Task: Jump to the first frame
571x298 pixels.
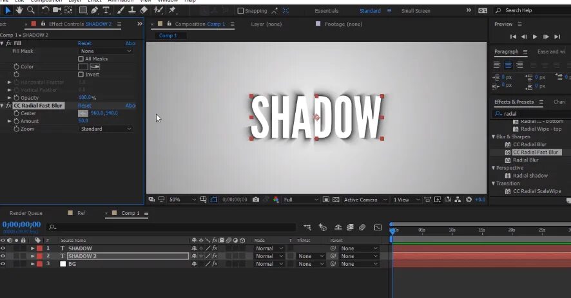Action: [x=513, y=37]
